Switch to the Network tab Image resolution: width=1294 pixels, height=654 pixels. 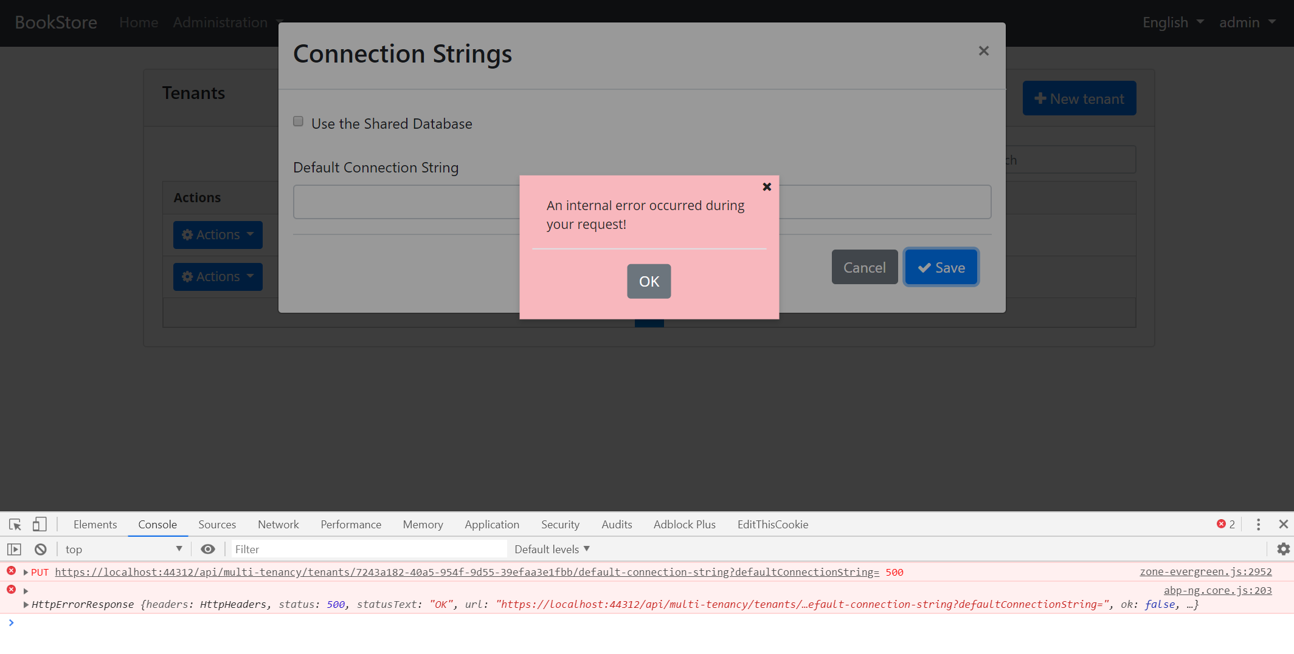(x=278, y=524)
